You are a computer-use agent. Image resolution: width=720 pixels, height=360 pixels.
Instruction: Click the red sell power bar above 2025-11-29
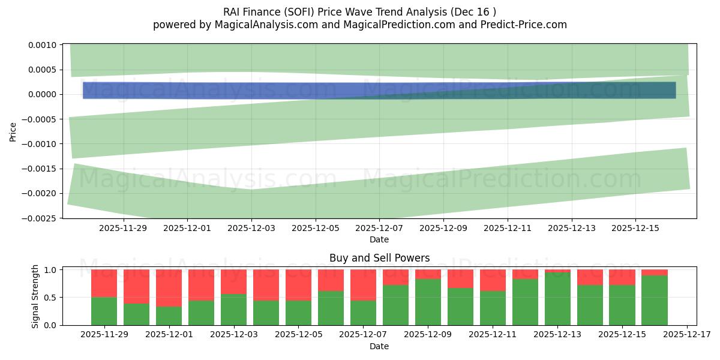coord(103,282)
